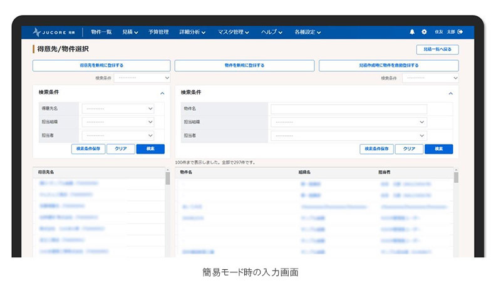501x288 pixels.
Task: Go to 予算管理
Action: [158, 32]
